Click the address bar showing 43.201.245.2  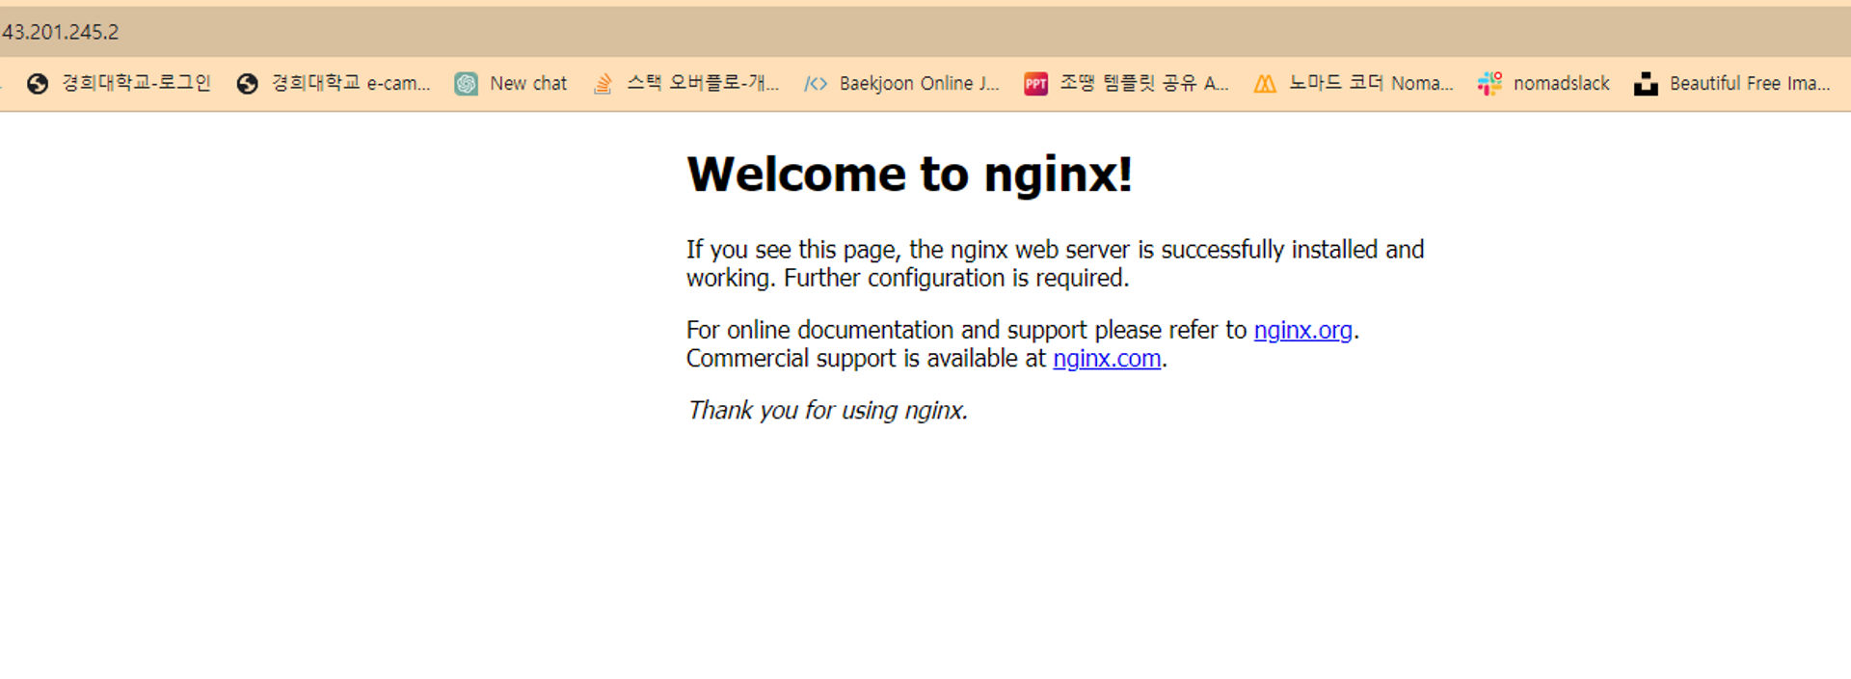pos(925,32)
